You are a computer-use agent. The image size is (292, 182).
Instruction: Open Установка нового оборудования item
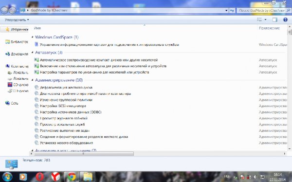click(x=66, y=143)
